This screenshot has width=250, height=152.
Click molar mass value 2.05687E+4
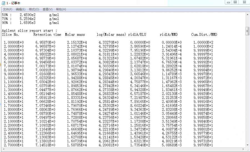click(x=77, y=58)
